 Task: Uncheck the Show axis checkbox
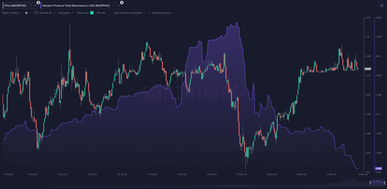pos(92,13)
